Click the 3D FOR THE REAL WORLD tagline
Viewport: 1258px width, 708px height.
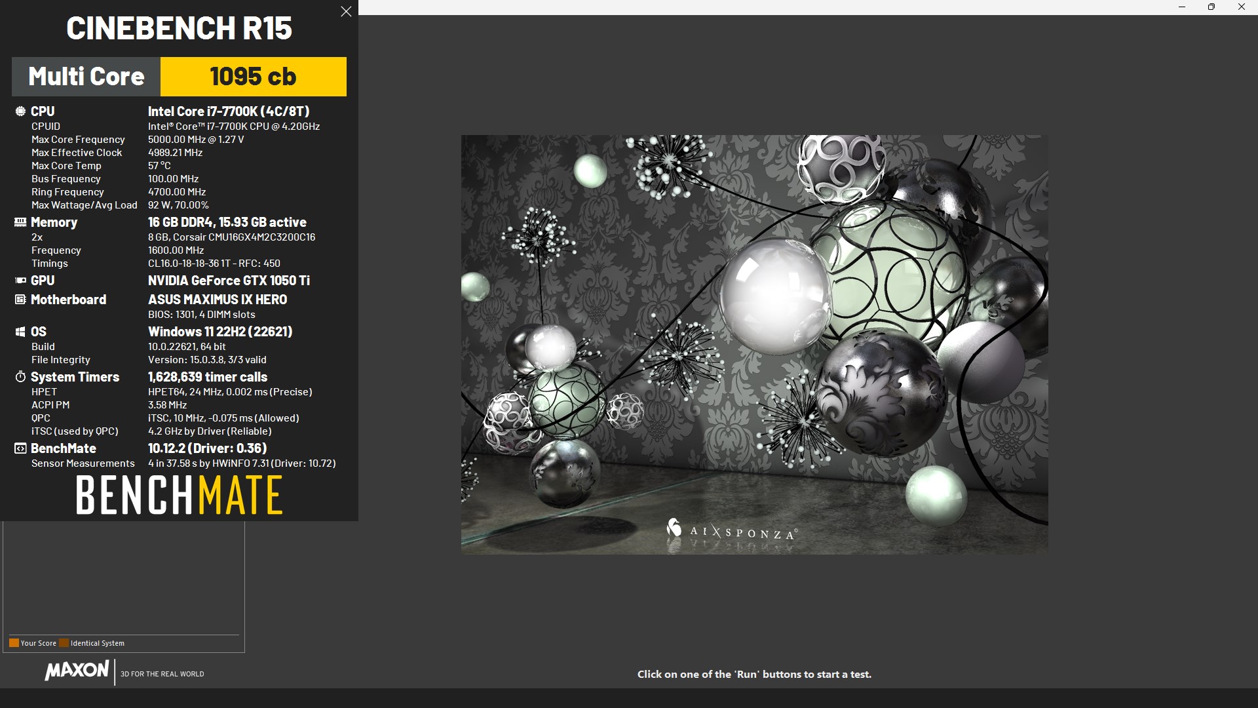[162, 674]
